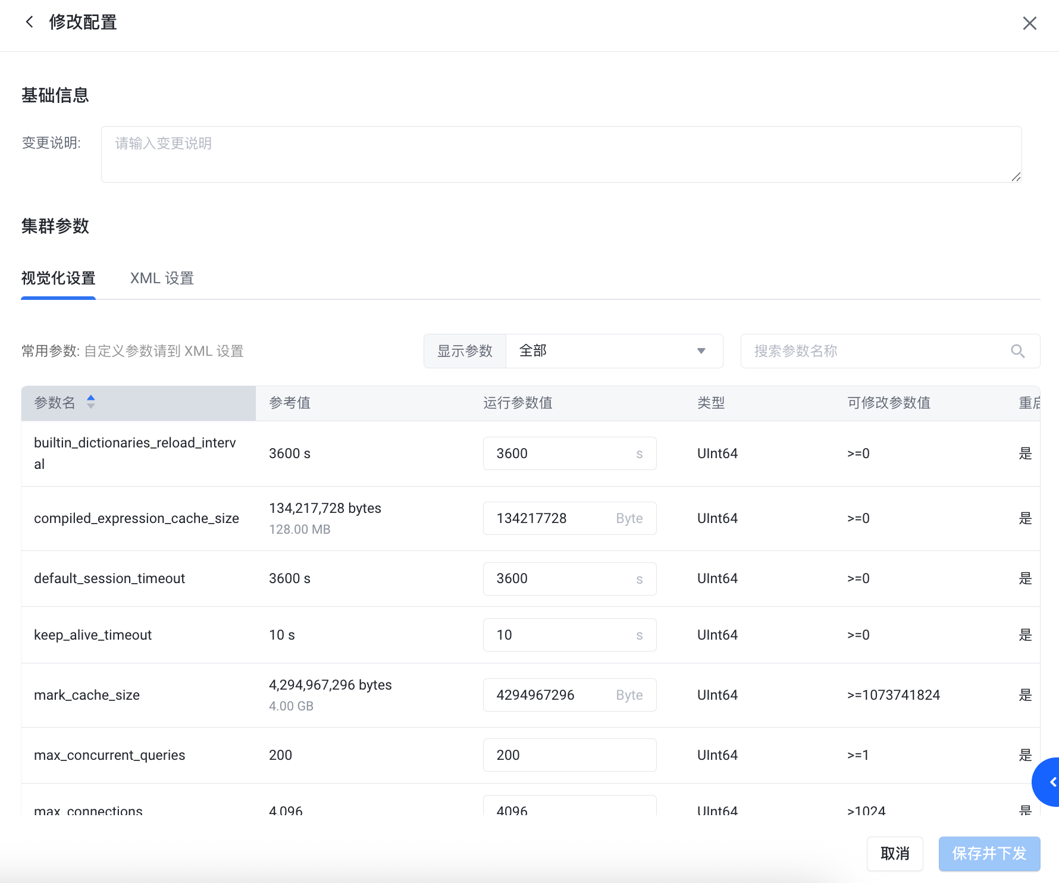Viewport: 1059px width, 883px height.
Task: Edit the builtin_dictionaries_reload_interval value field
Action: pyautogui.click(x=559, y=453)
